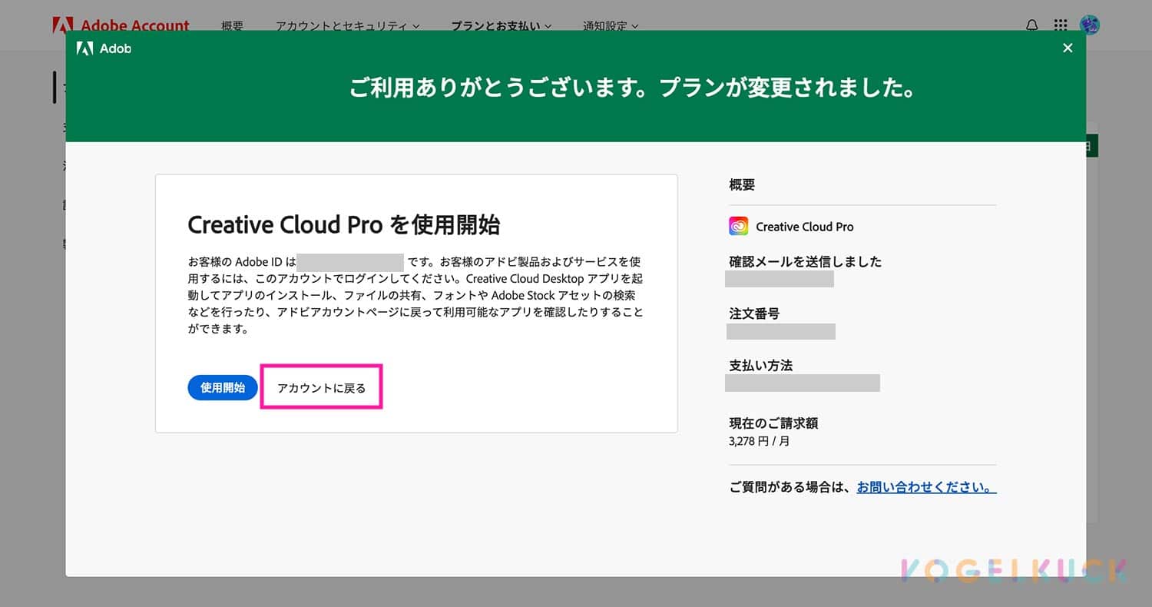Click the highlighted アカウントに戻る button
Screen dimensions: 1152x607
tap(320, 387)
